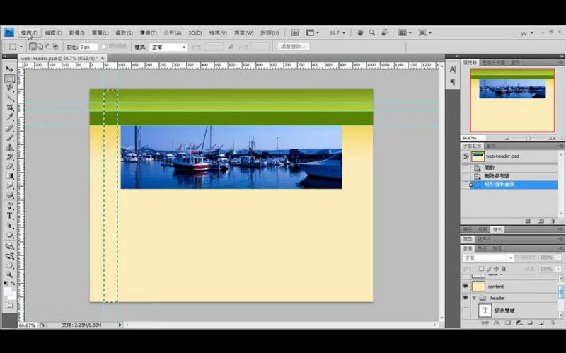Toggle visibility of header layer group
Image resolution: width=566 pixels, height=353 pixels.
(x=466, y=298)
